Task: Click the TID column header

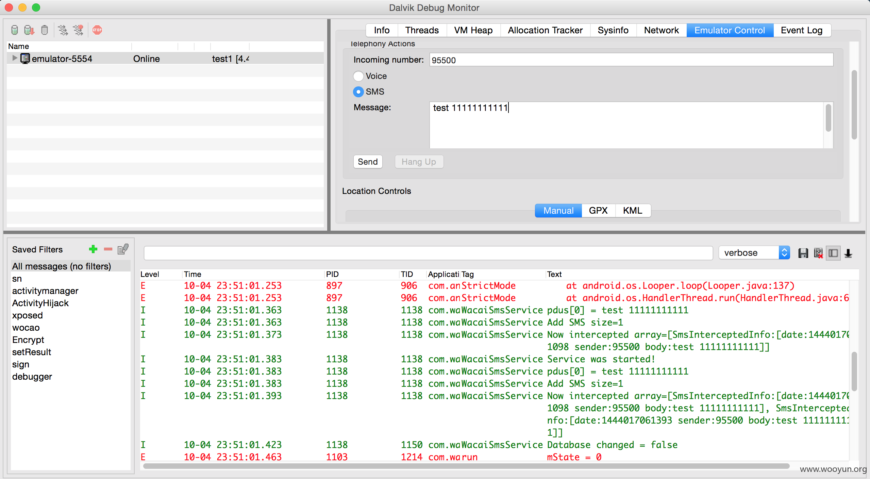Action: tap(413, 274)
